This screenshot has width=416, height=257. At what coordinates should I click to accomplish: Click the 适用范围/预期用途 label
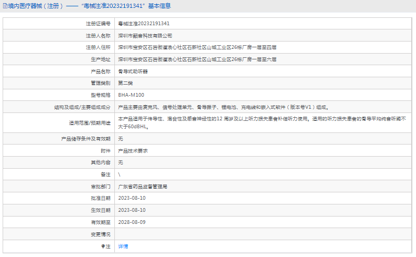click(90, 123)
